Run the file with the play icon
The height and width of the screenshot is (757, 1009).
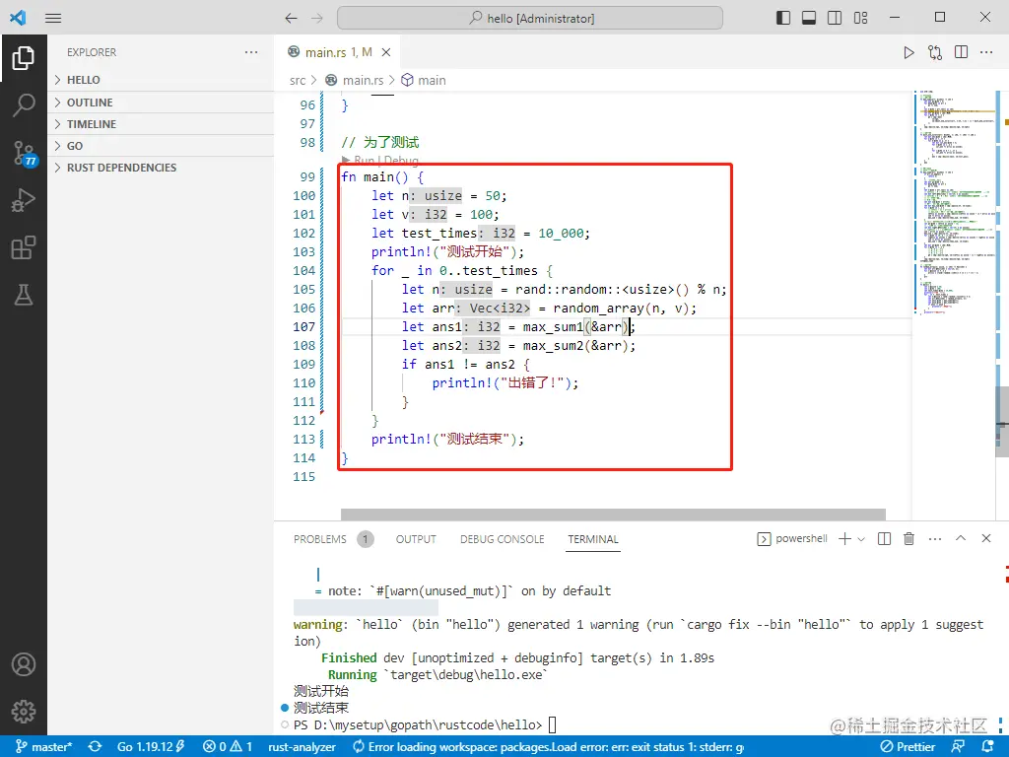point(908,52)
